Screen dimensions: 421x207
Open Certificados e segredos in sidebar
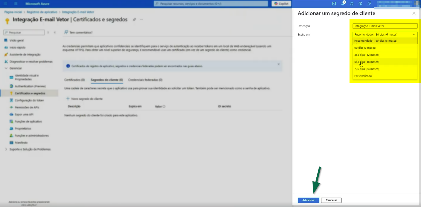click(x=30, y=93)
